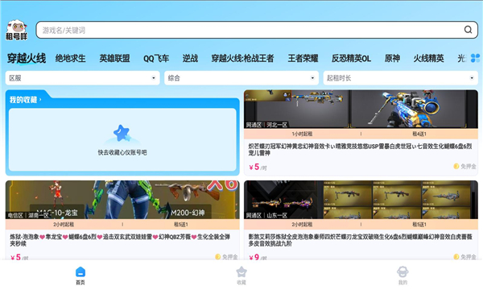This screenshot has width=483, height=290.
Task: Select the 王者荣耀 game tab
Action: [303, 58]
